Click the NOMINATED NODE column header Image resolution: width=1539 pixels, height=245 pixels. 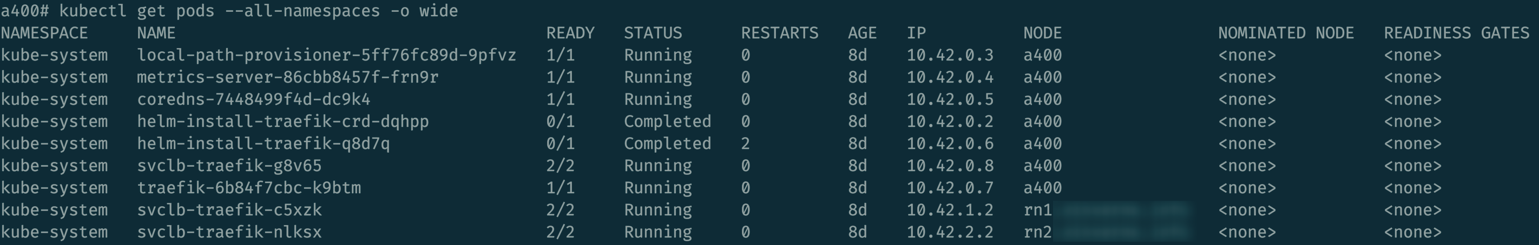pyautogui.click(x=1286, y=33)
